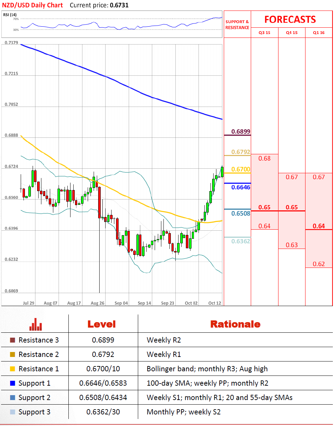Click the level cell 0.6646/0.6583
Screen dimensions: 336x426
[x=103, y=383]
